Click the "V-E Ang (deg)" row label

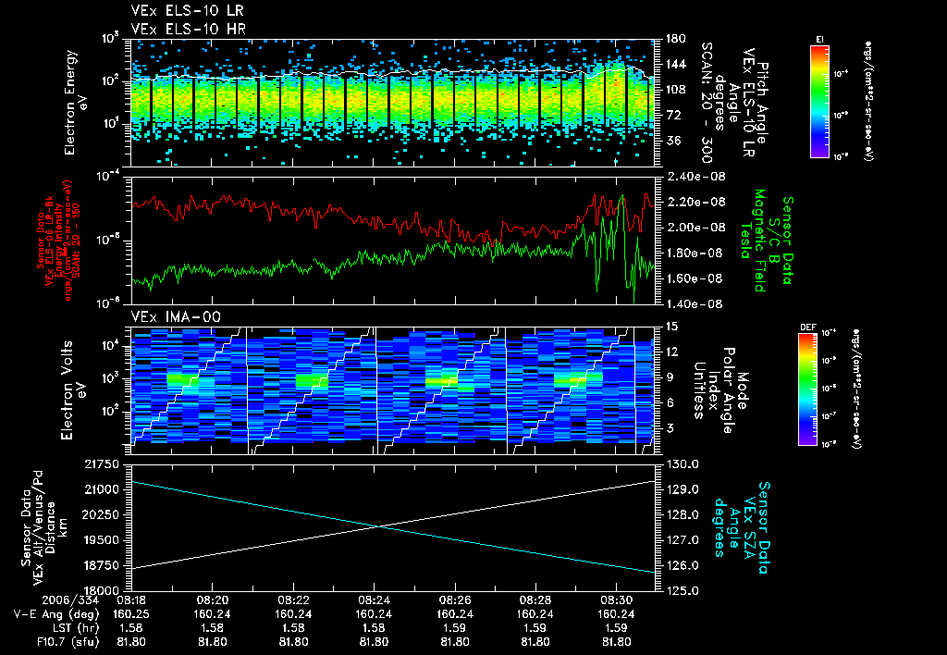coord(55,614)
